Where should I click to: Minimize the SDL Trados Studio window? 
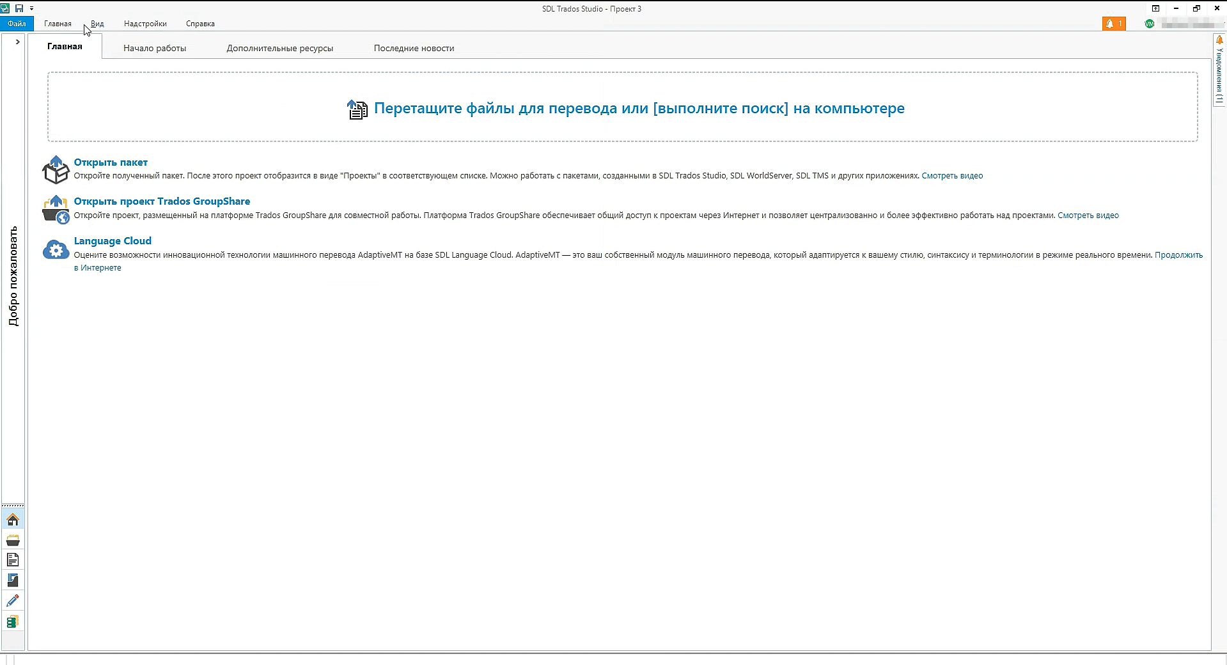pyautogui.click(x=1176, y=8)
